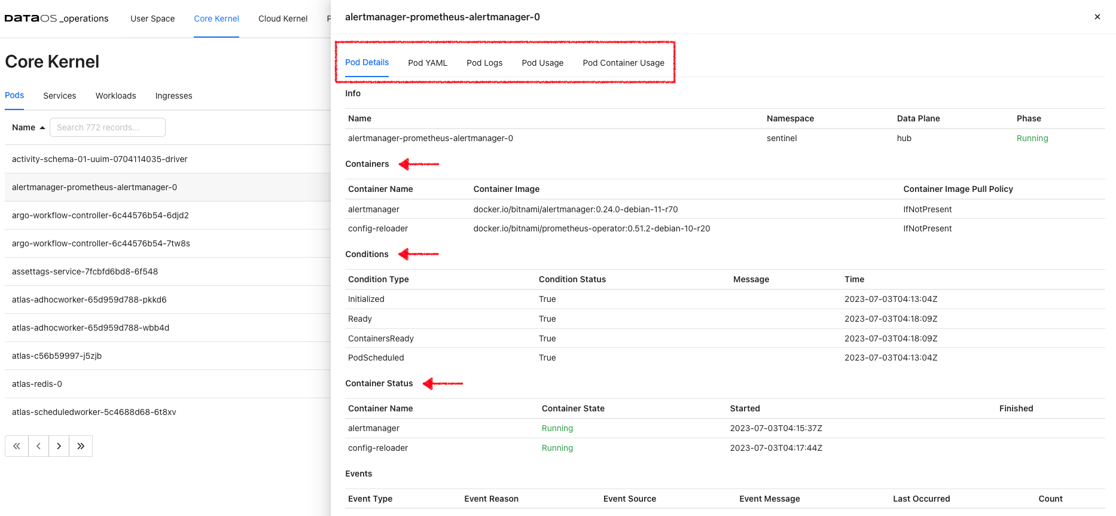
Task: Click the panel title alertmanager-prometheus-alertmanager-0
Action: (443, 17)
